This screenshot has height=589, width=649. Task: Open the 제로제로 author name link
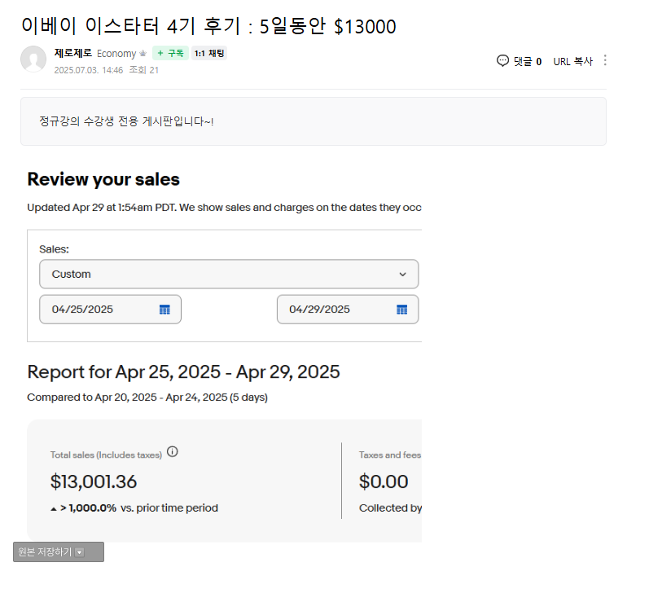coord(72,53)
